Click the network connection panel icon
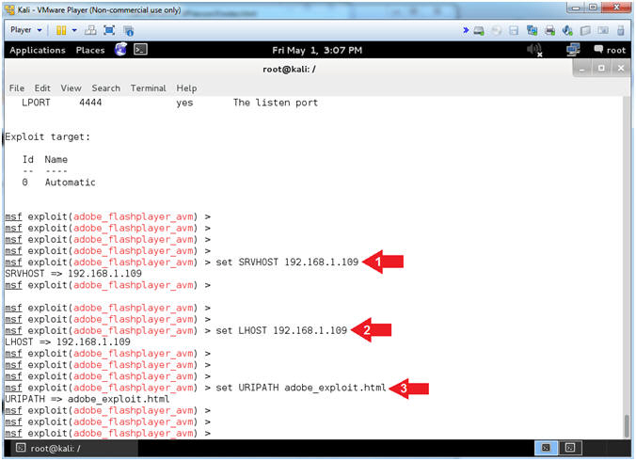 coord(573,50)
